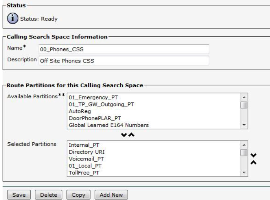The width and height of the screenshot is (270, 200).
Task: Select 01_TP_GW_Outgoing_PT in Available Partitions
Action: (154, 104)
